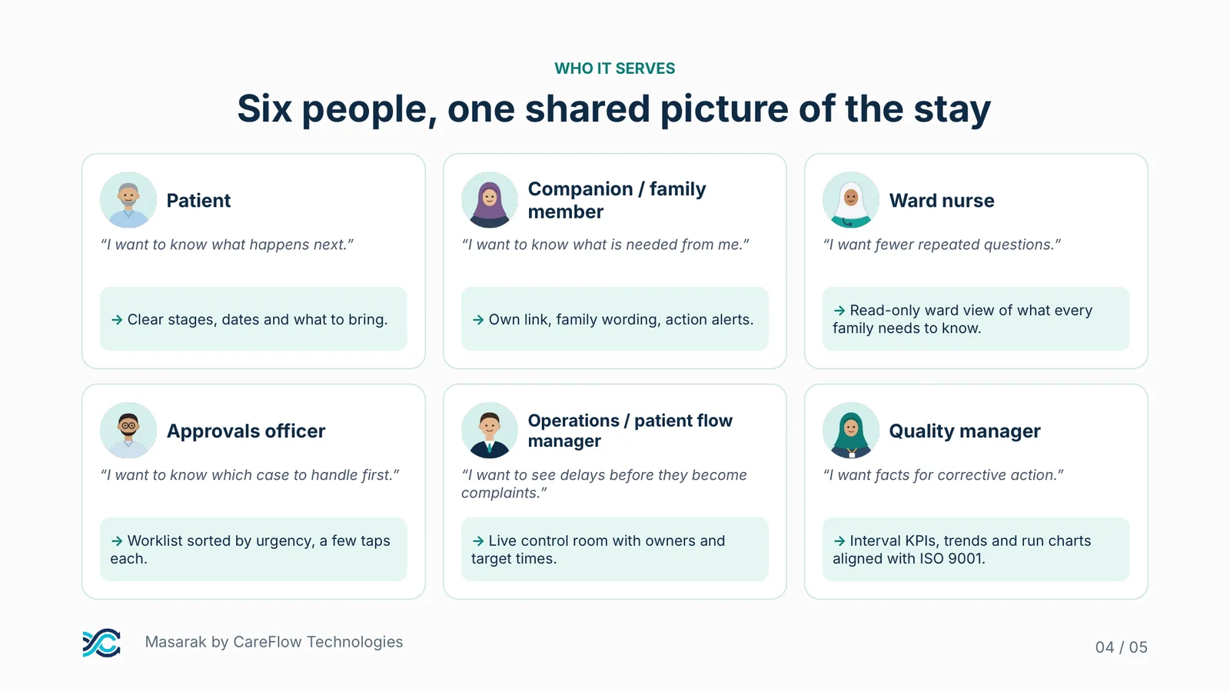Image resolution: width=1230 pixels, height=692 pixels.
Task: Select the Live control room benefit box
Action: tap(615, 549)
